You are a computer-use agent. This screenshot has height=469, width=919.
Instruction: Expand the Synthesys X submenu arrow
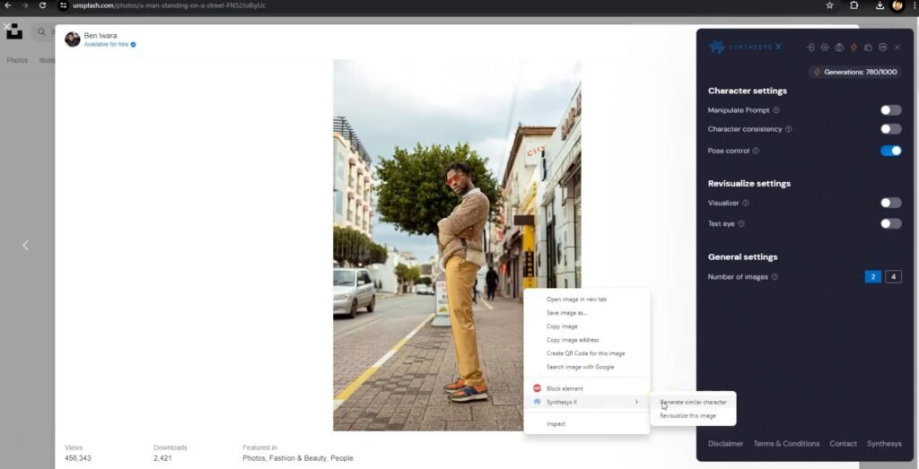pyautogui.click(x=636, y=402)
